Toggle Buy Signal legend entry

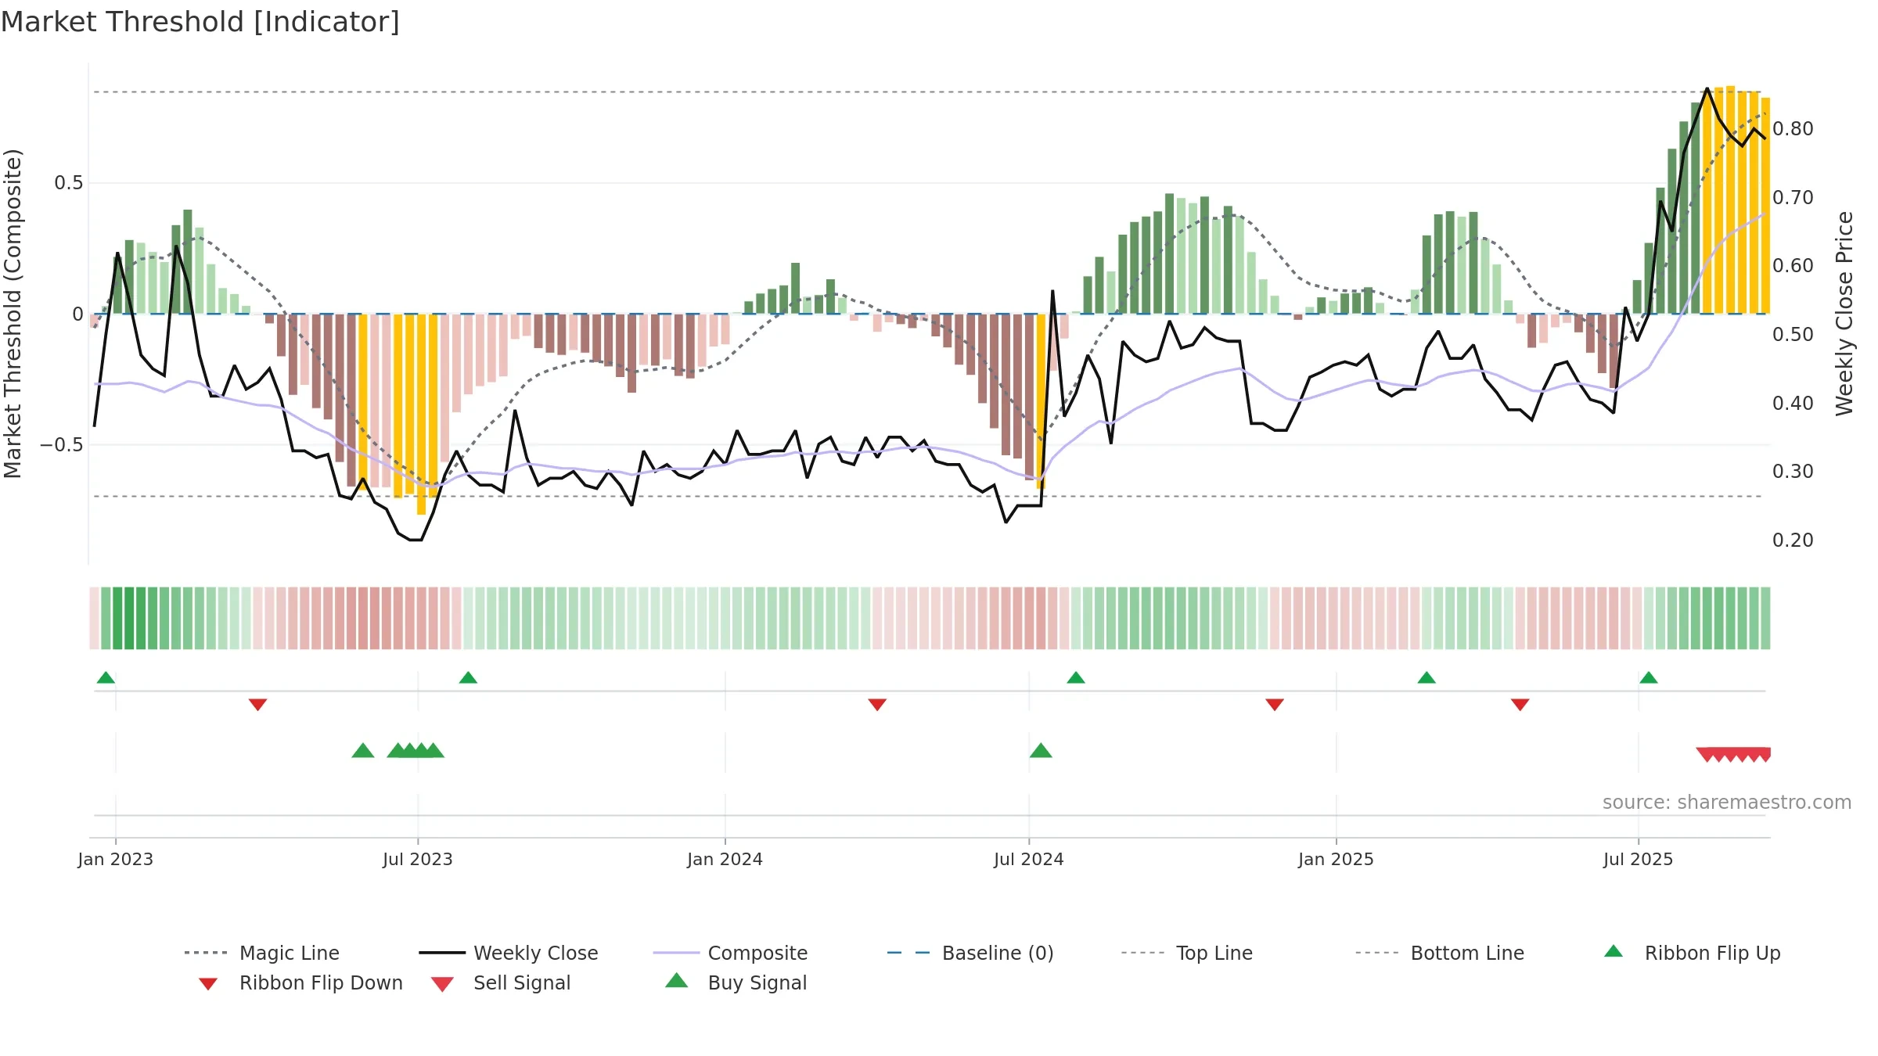tap(736, 982)
